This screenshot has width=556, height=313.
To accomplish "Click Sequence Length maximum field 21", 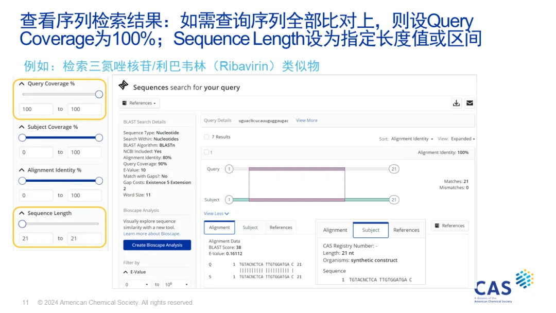I will pyautogui.click(x=84, y=238).
